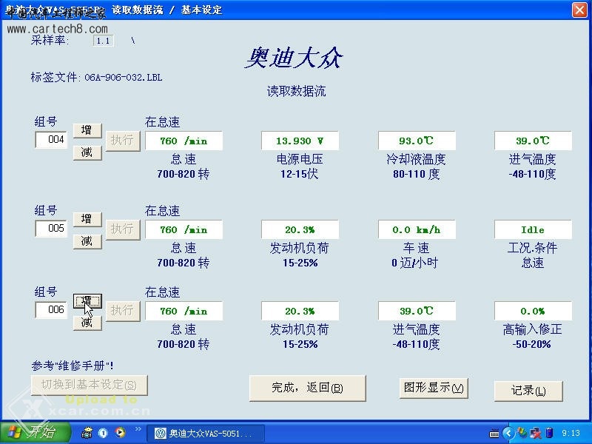Image resolution: width=592 pixels, height=444 pixels.
Task: Expand the quick launch overflow chevron
Action: pyautogui.click(x=138, y=429)
